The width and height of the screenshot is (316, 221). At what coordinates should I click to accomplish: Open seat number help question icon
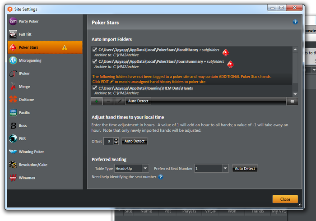click(161, 177)
